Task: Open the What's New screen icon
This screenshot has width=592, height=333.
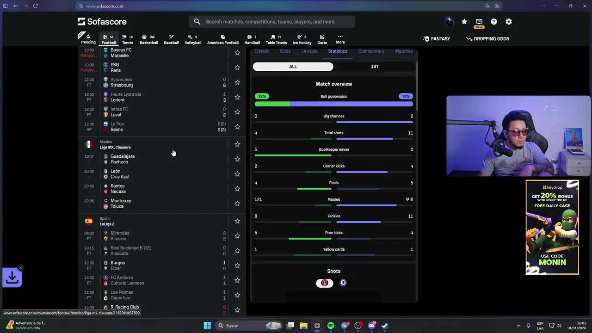Action: (x=479, y=22)
